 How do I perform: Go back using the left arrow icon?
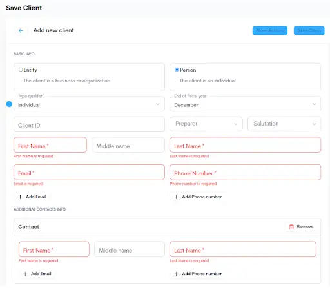tap(21, 30)
